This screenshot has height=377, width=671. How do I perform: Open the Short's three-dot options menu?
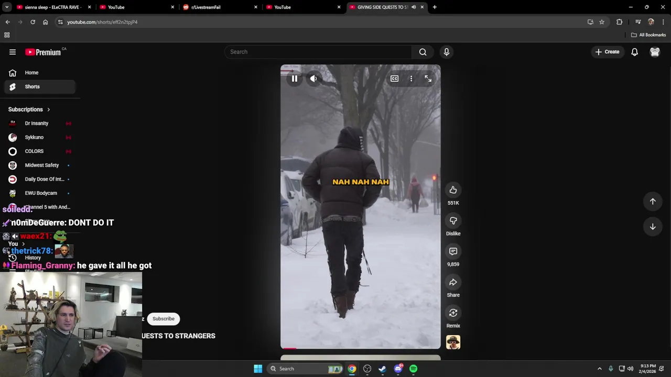[411, 79]
